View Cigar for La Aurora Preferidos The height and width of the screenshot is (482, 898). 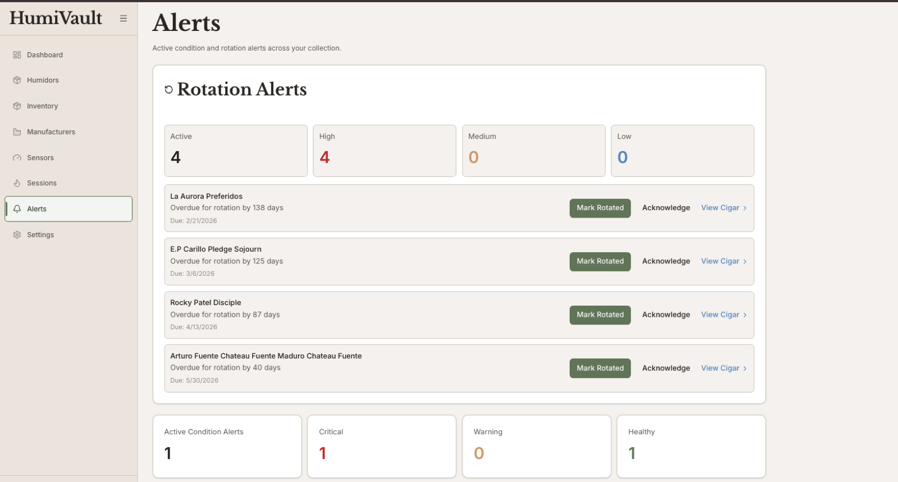tap(723, 208)
